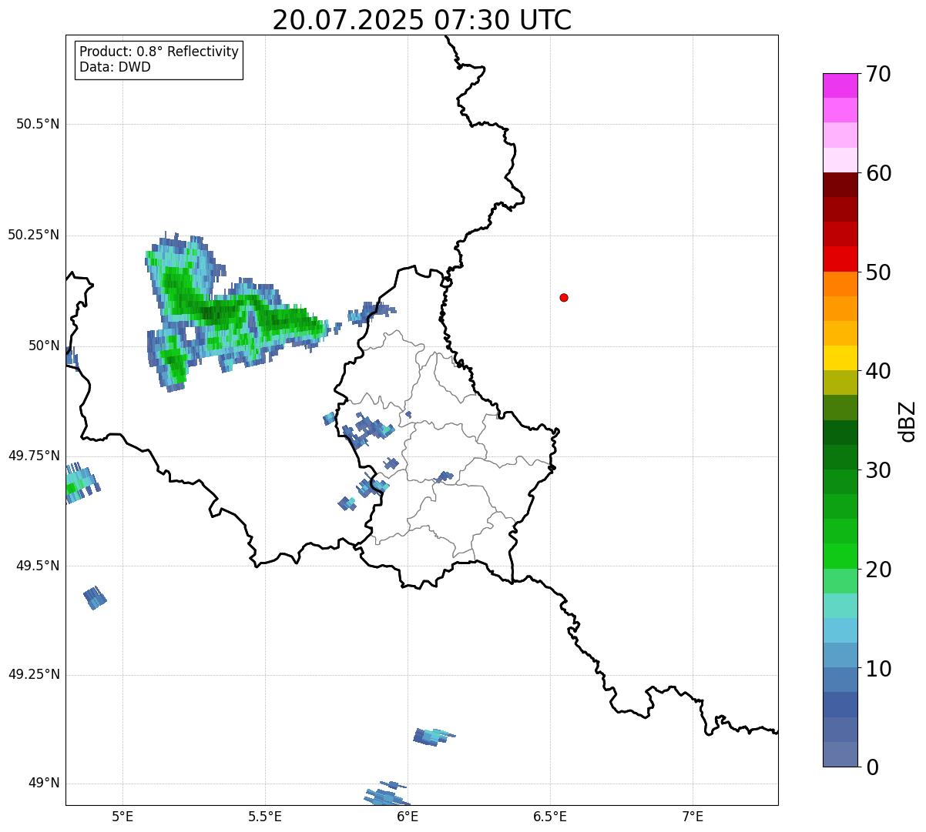Click the colorbar tick value 60
The width and height of the screenshot is (926, 832).
(878, 173)
